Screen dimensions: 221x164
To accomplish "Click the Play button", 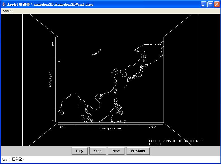I will pos(80,151).
